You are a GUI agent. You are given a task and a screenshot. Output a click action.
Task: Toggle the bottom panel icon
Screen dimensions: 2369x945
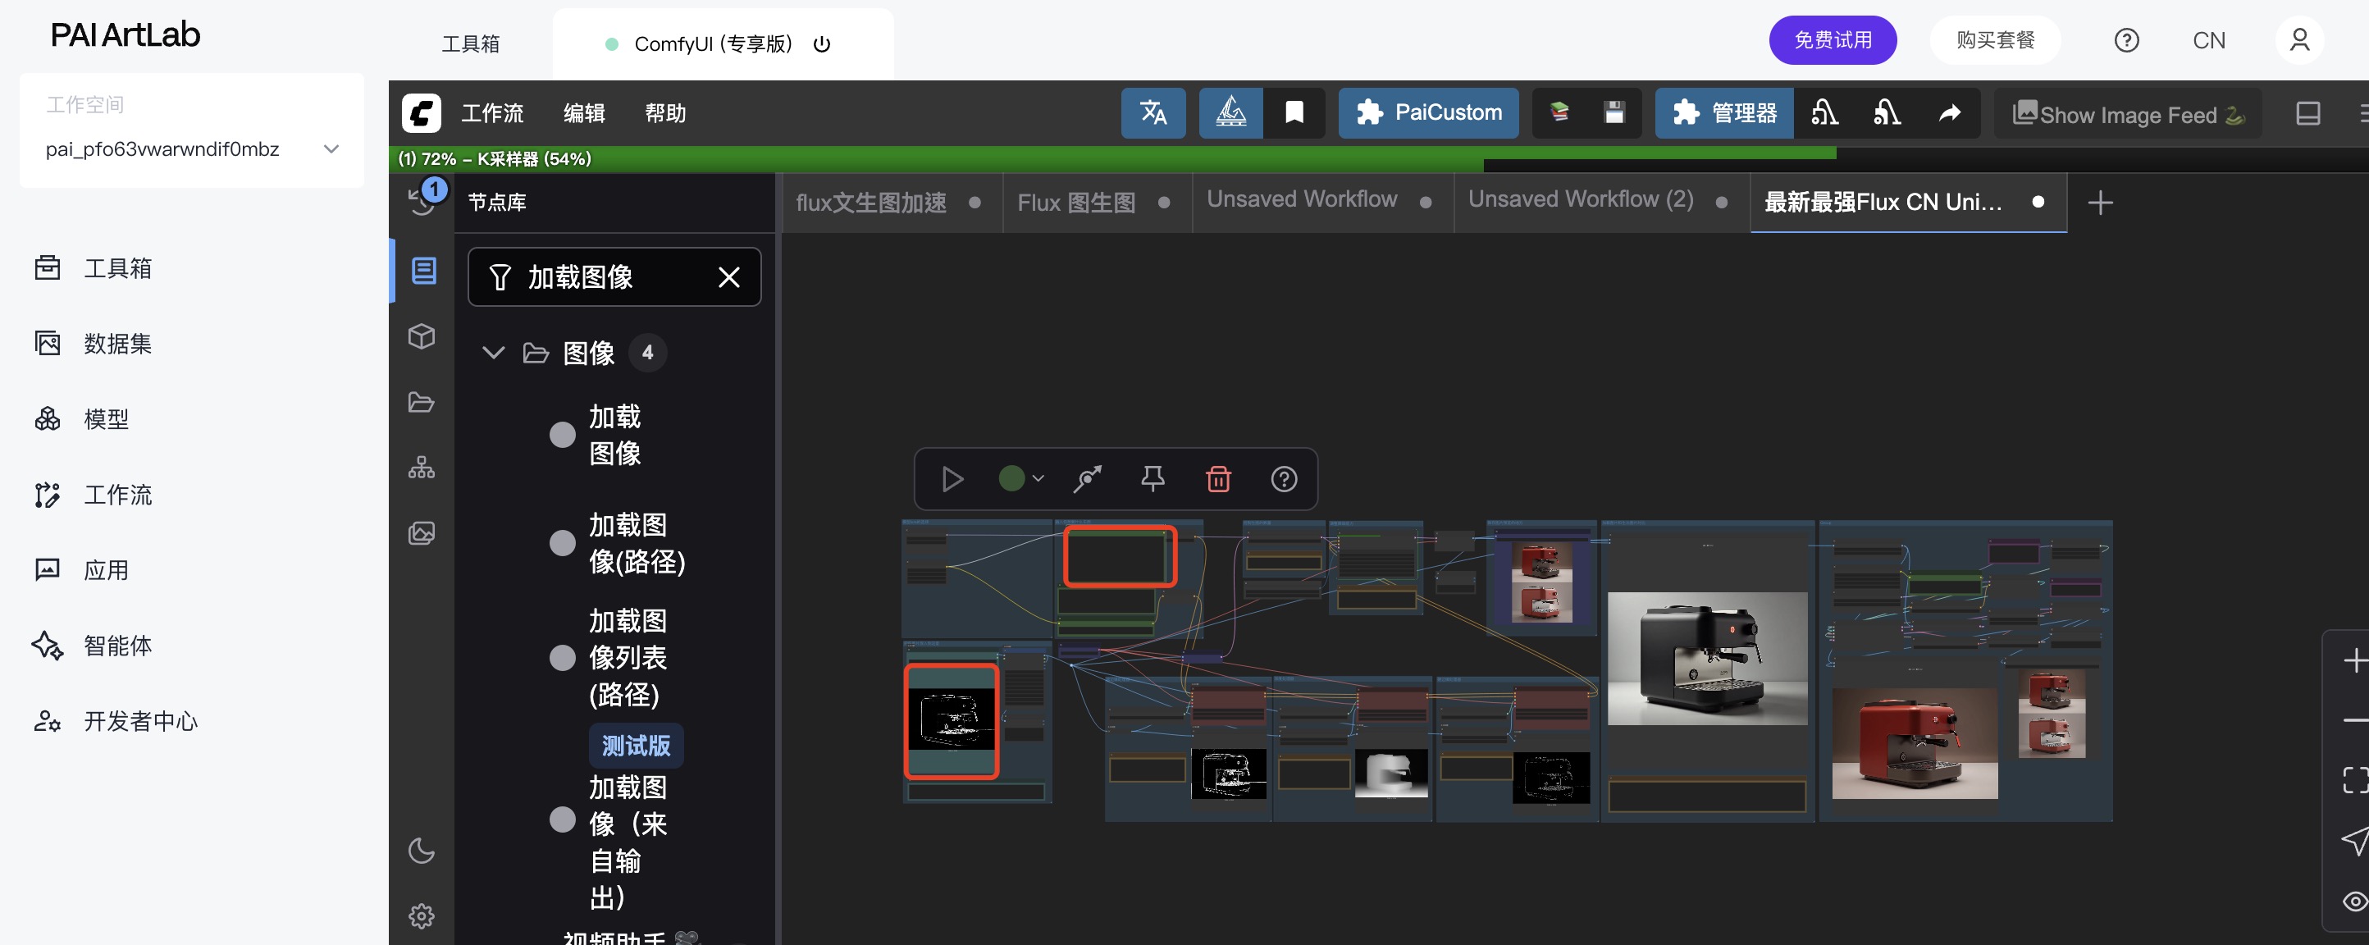coord(2307,113)
